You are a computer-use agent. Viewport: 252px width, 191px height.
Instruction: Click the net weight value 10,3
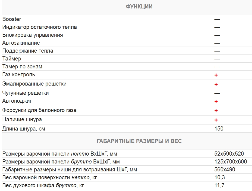point(219,178)
